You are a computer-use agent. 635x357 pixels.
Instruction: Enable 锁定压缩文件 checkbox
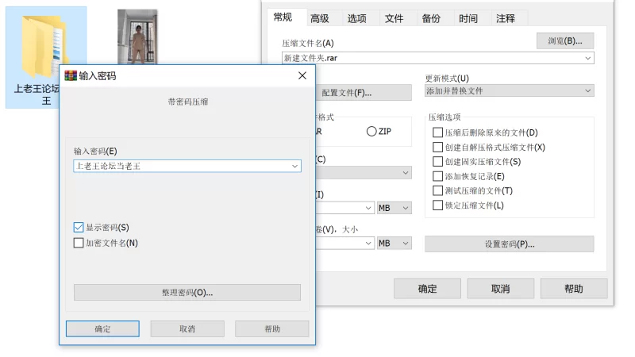[437, 205]
